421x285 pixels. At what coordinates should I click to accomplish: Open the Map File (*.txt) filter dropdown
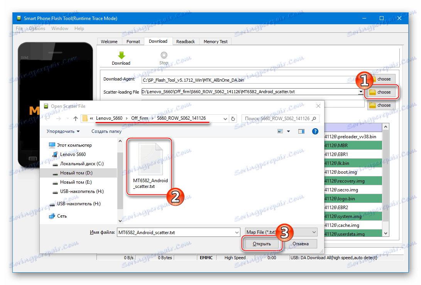coord(314,232)
